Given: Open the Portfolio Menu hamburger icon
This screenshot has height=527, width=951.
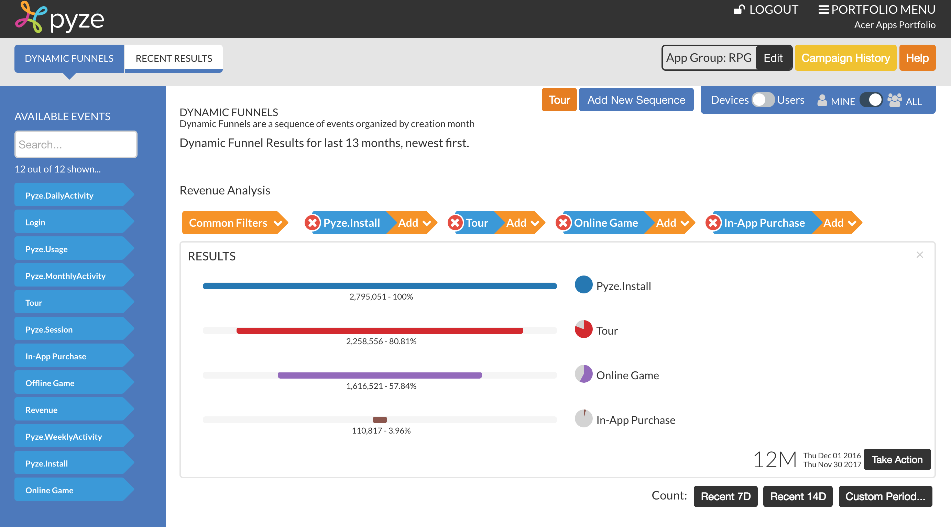Looking at the screenshot, I should click(823, 10).
